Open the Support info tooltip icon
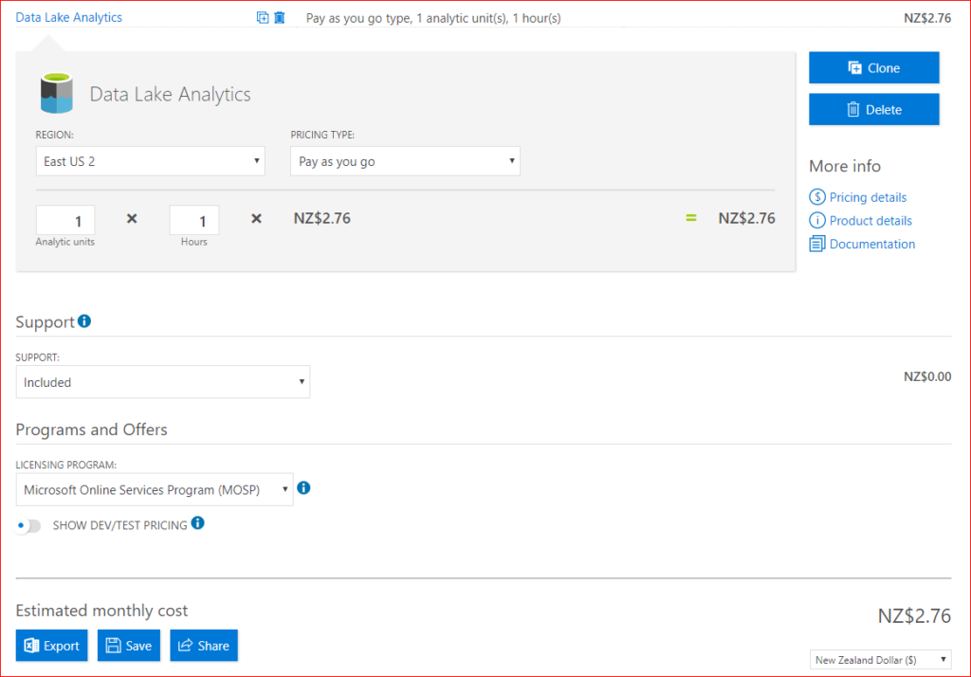This screenshot has width=971, height=677. 84,320
